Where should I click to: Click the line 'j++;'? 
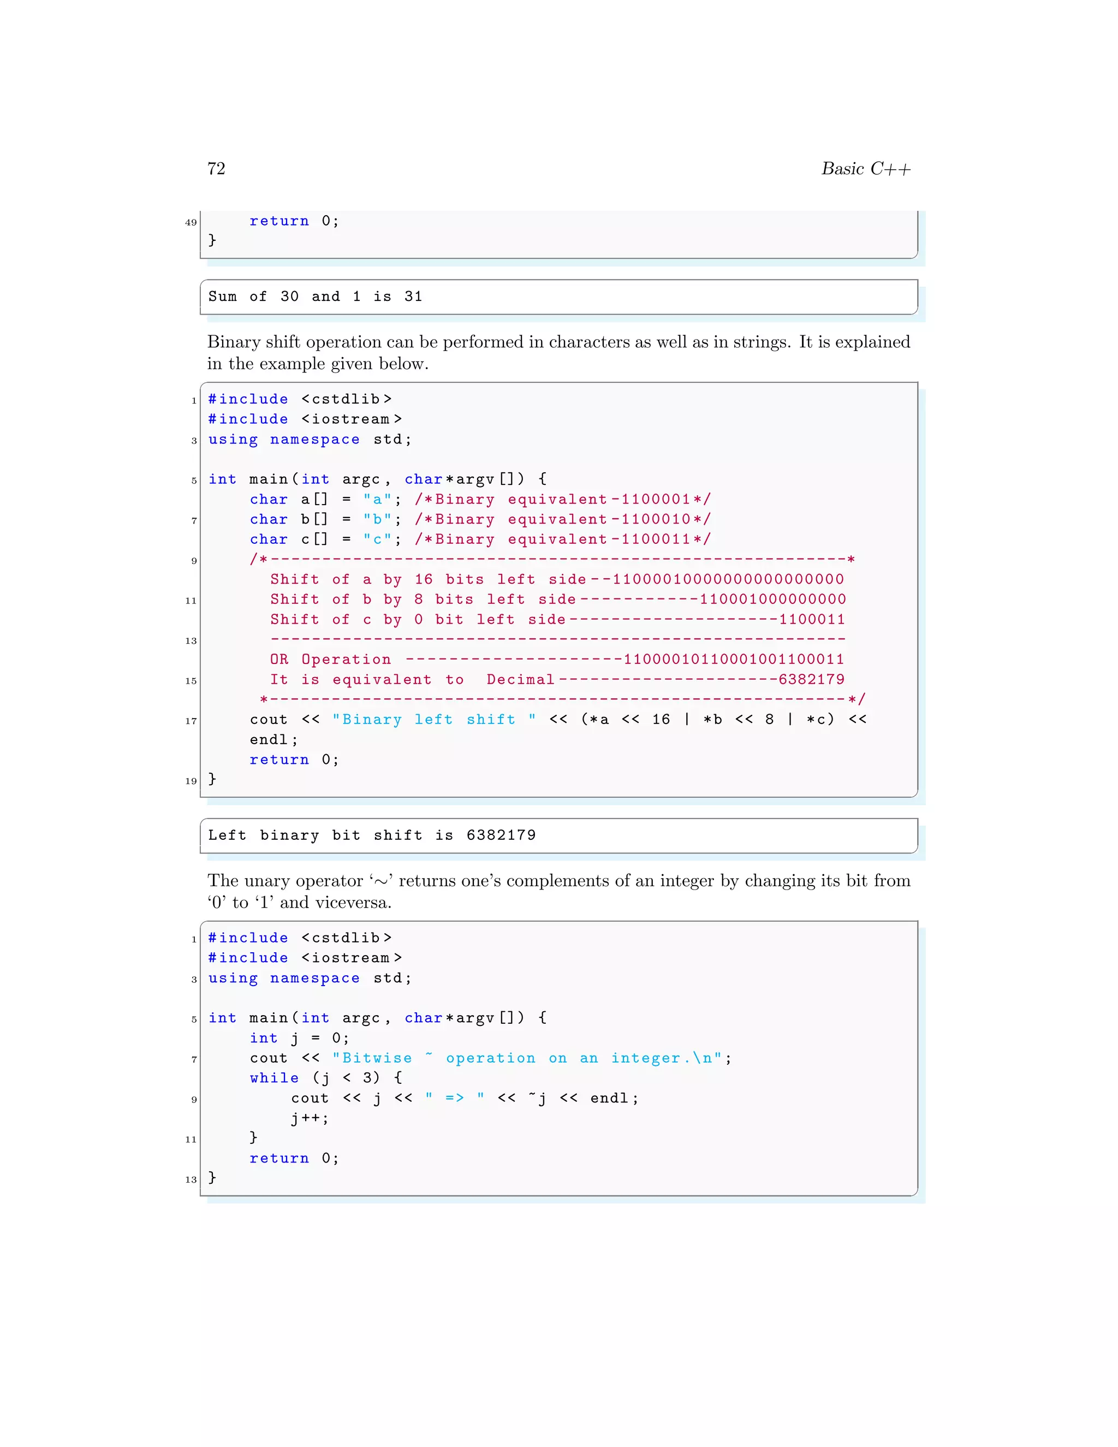310,1118
